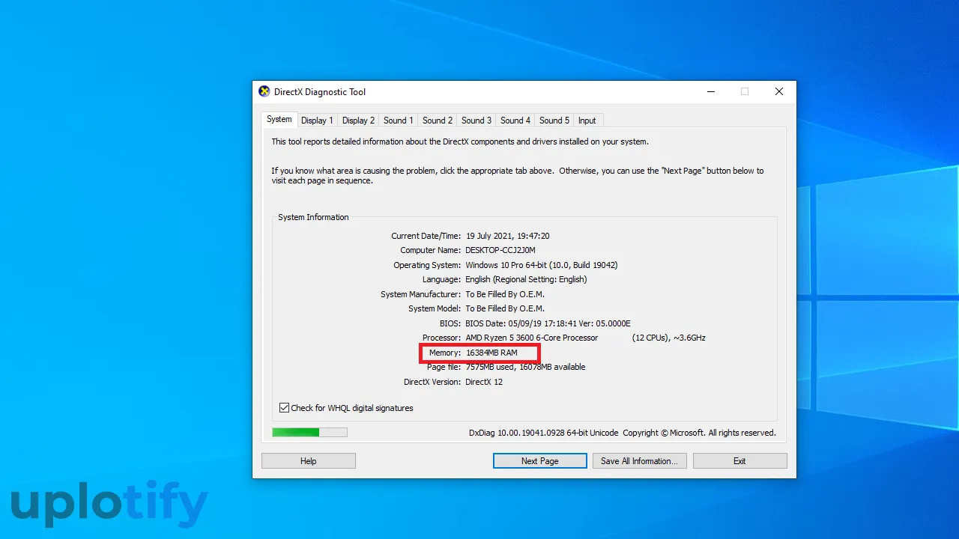Viewport: 959px width, 539px height.
Task: Click the 16384MB RAM value
Action: pos(491,353)
